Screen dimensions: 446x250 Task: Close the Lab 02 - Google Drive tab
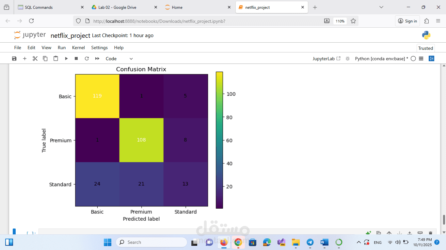(156, 7)
